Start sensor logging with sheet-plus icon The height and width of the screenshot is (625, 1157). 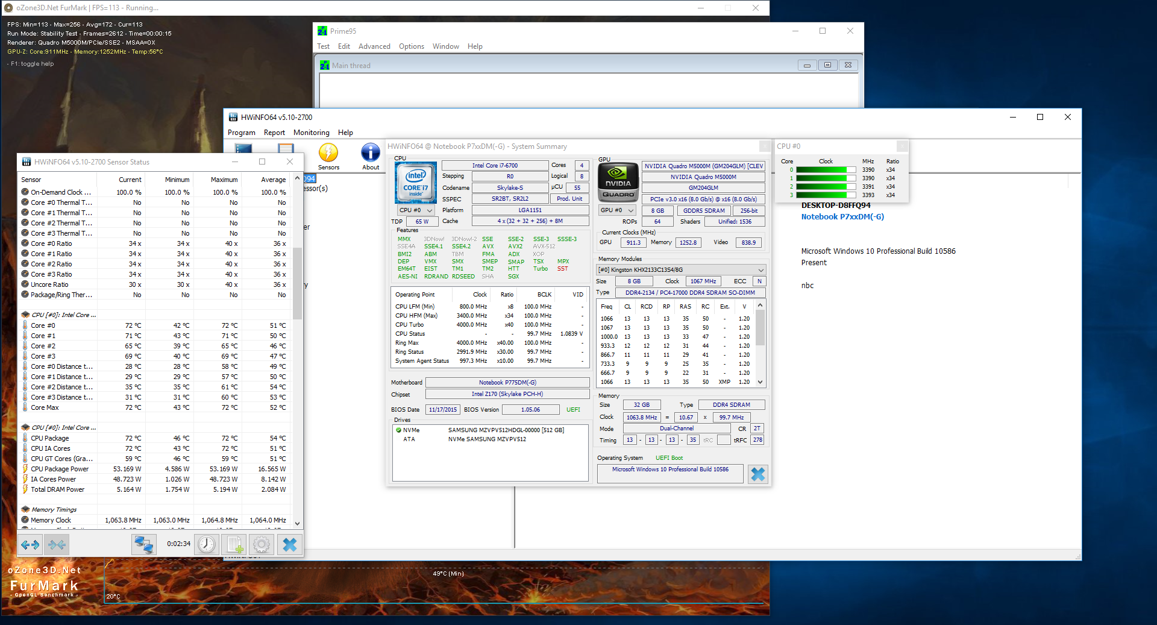pos(234,545)
